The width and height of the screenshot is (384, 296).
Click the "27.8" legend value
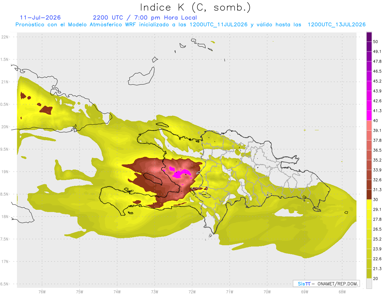click(x=377, y=219)
